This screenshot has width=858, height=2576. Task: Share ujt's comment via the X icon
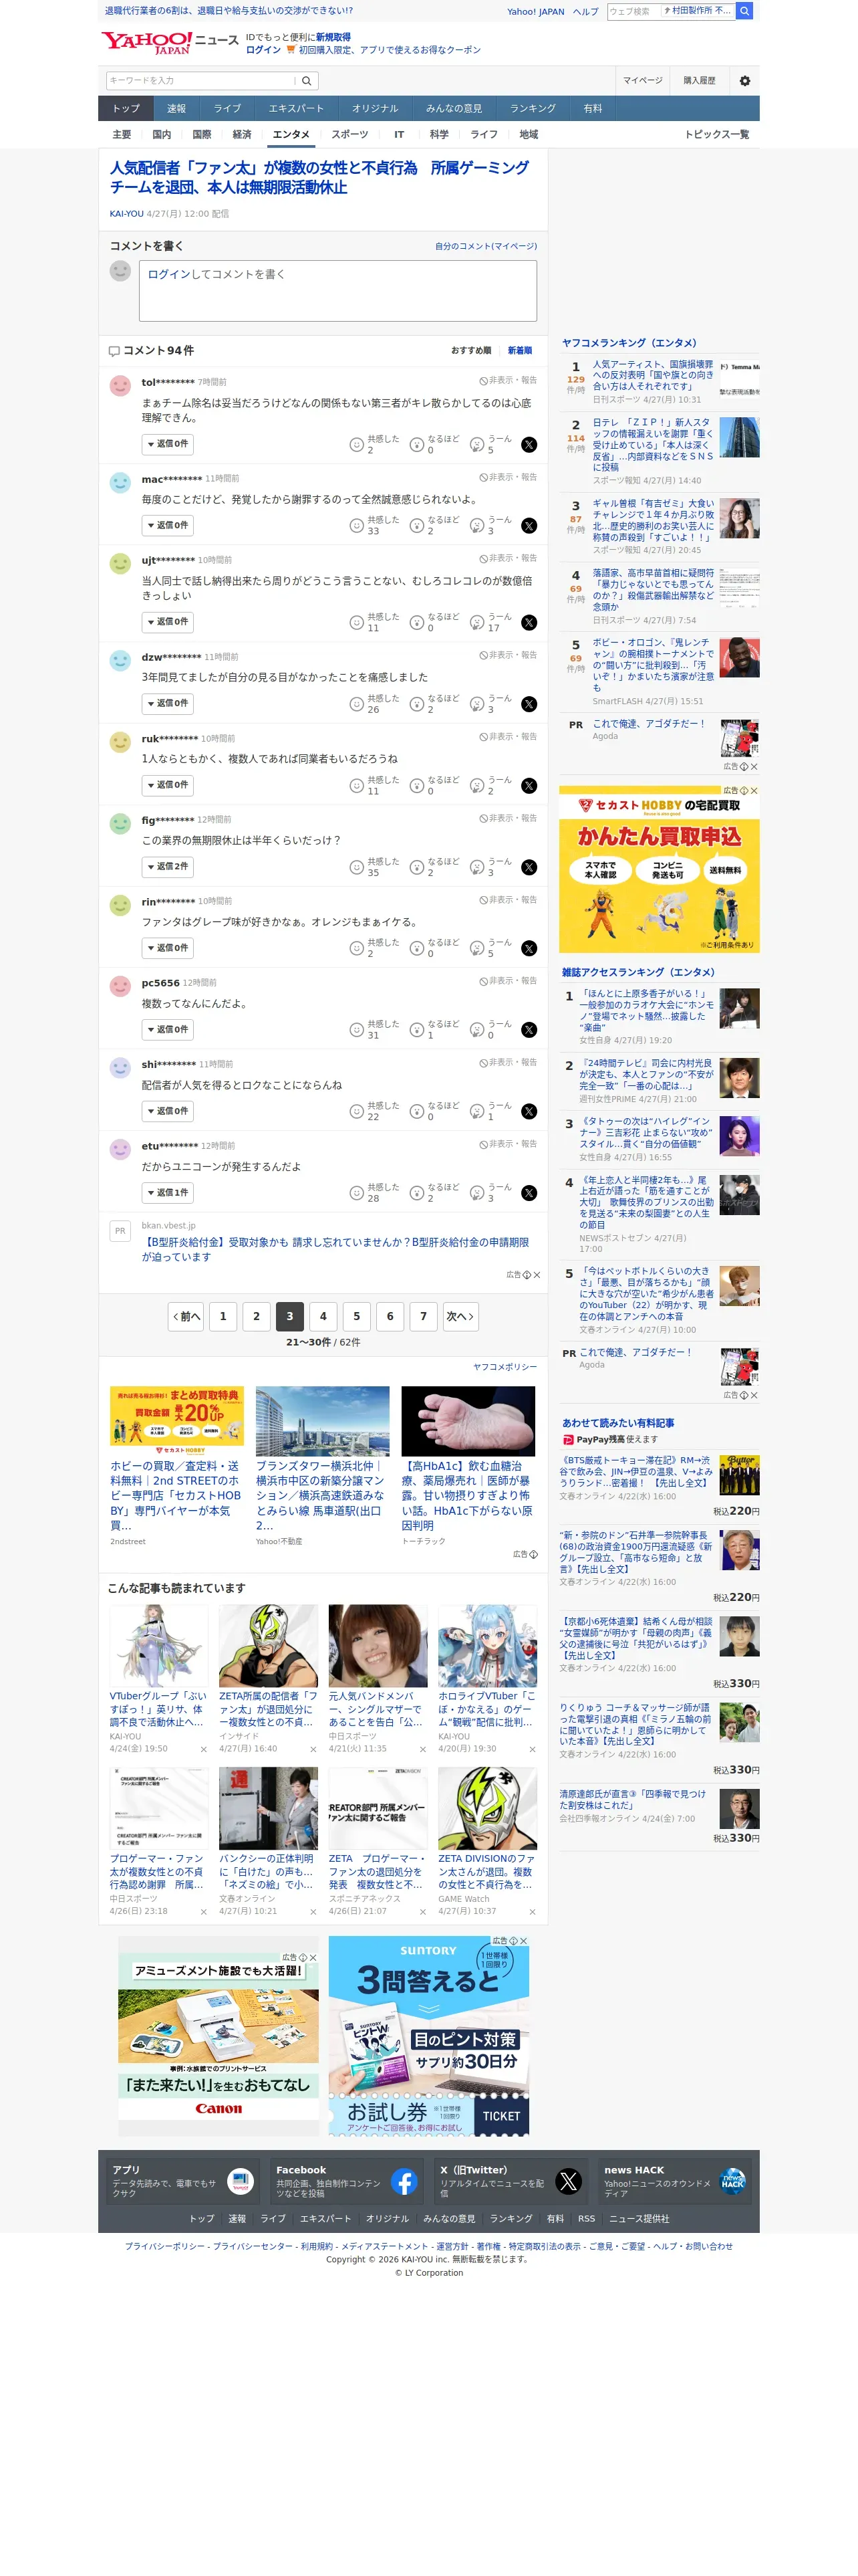529,623
